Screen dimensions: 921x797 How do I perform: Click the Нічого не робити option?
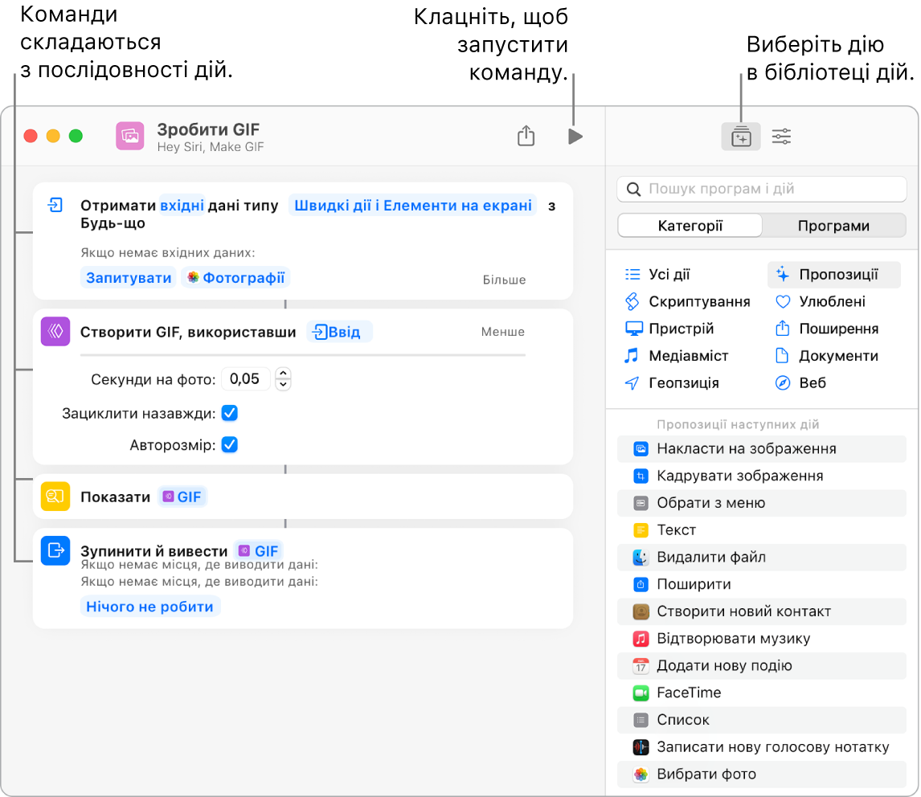tap(149, 607)
